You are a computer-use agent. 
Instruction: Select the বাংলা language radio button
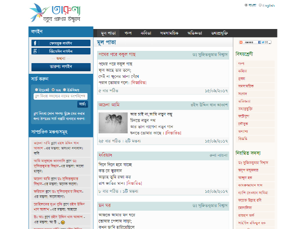point(246,5)
